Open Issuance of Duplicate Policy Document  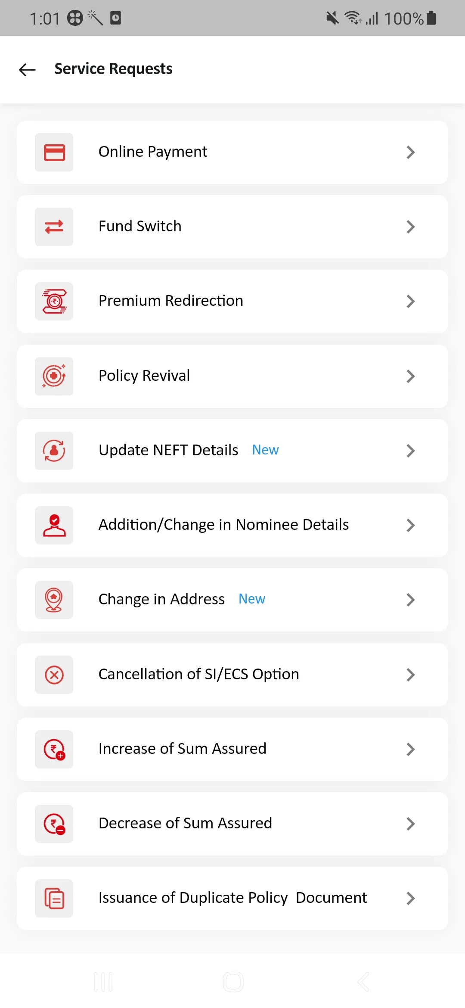(x=232, y=898)
